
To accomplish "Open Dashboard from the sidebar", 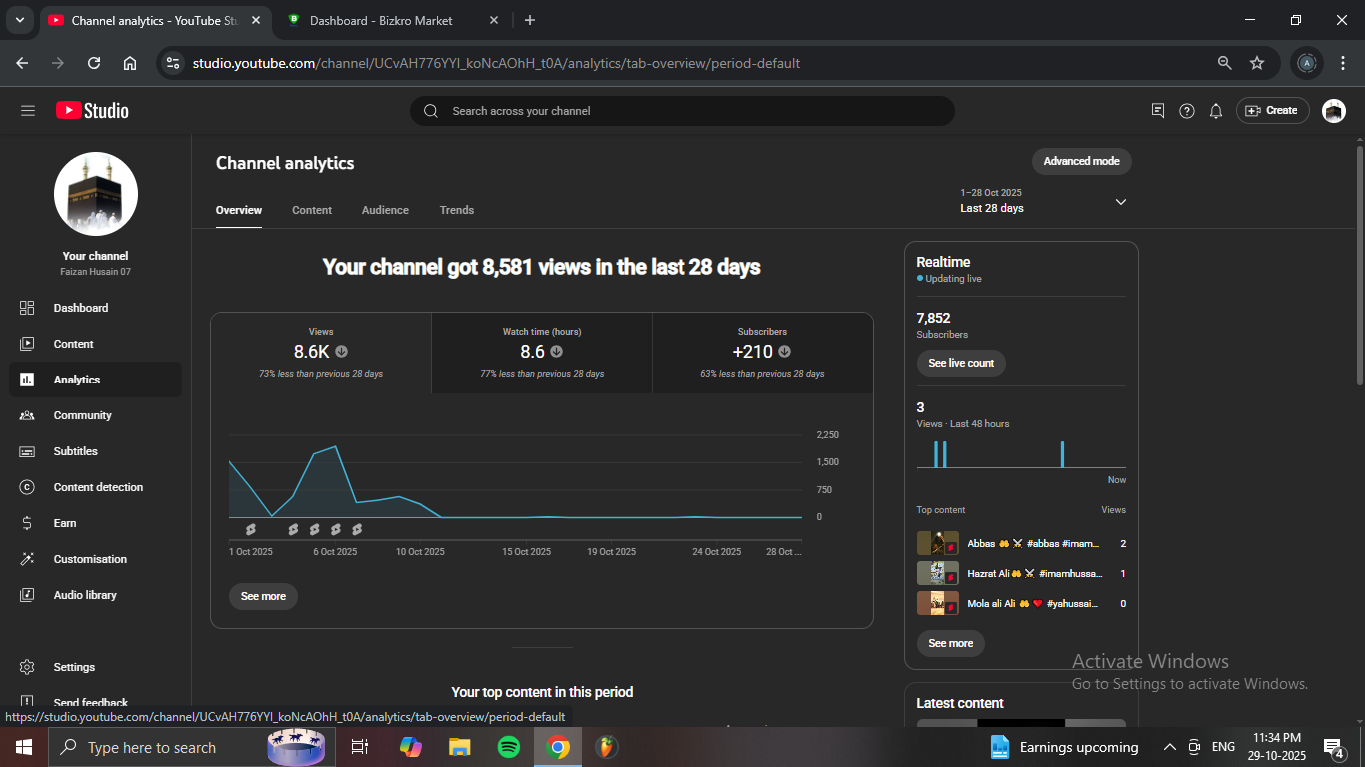I will pyautogui.click(x=80, y=308).
